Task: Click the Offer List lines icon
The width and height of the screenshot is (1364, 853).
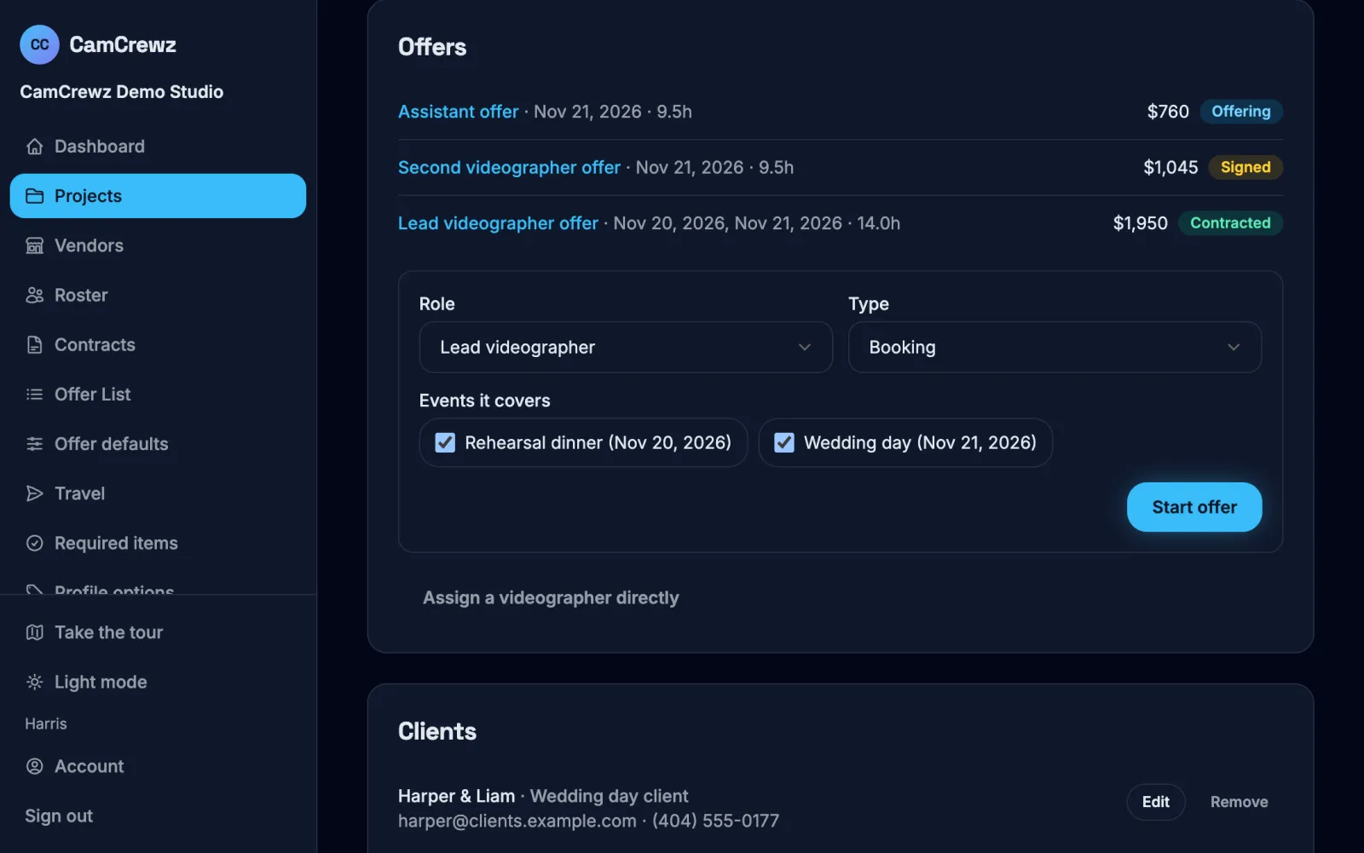Action: pyautogui.click(x=34, y=394)
